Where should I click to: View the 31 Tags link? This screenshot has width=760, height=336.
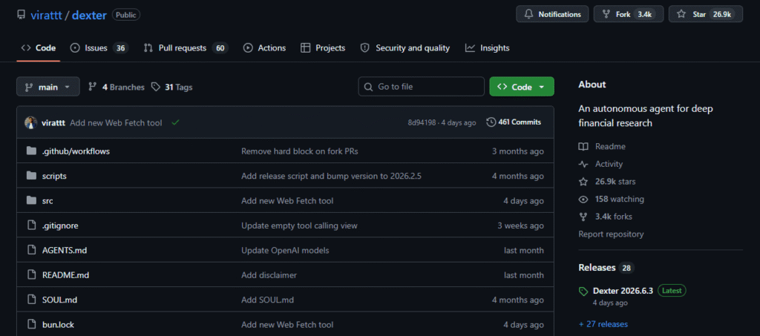pyautogui.click(x=171, y=87)
